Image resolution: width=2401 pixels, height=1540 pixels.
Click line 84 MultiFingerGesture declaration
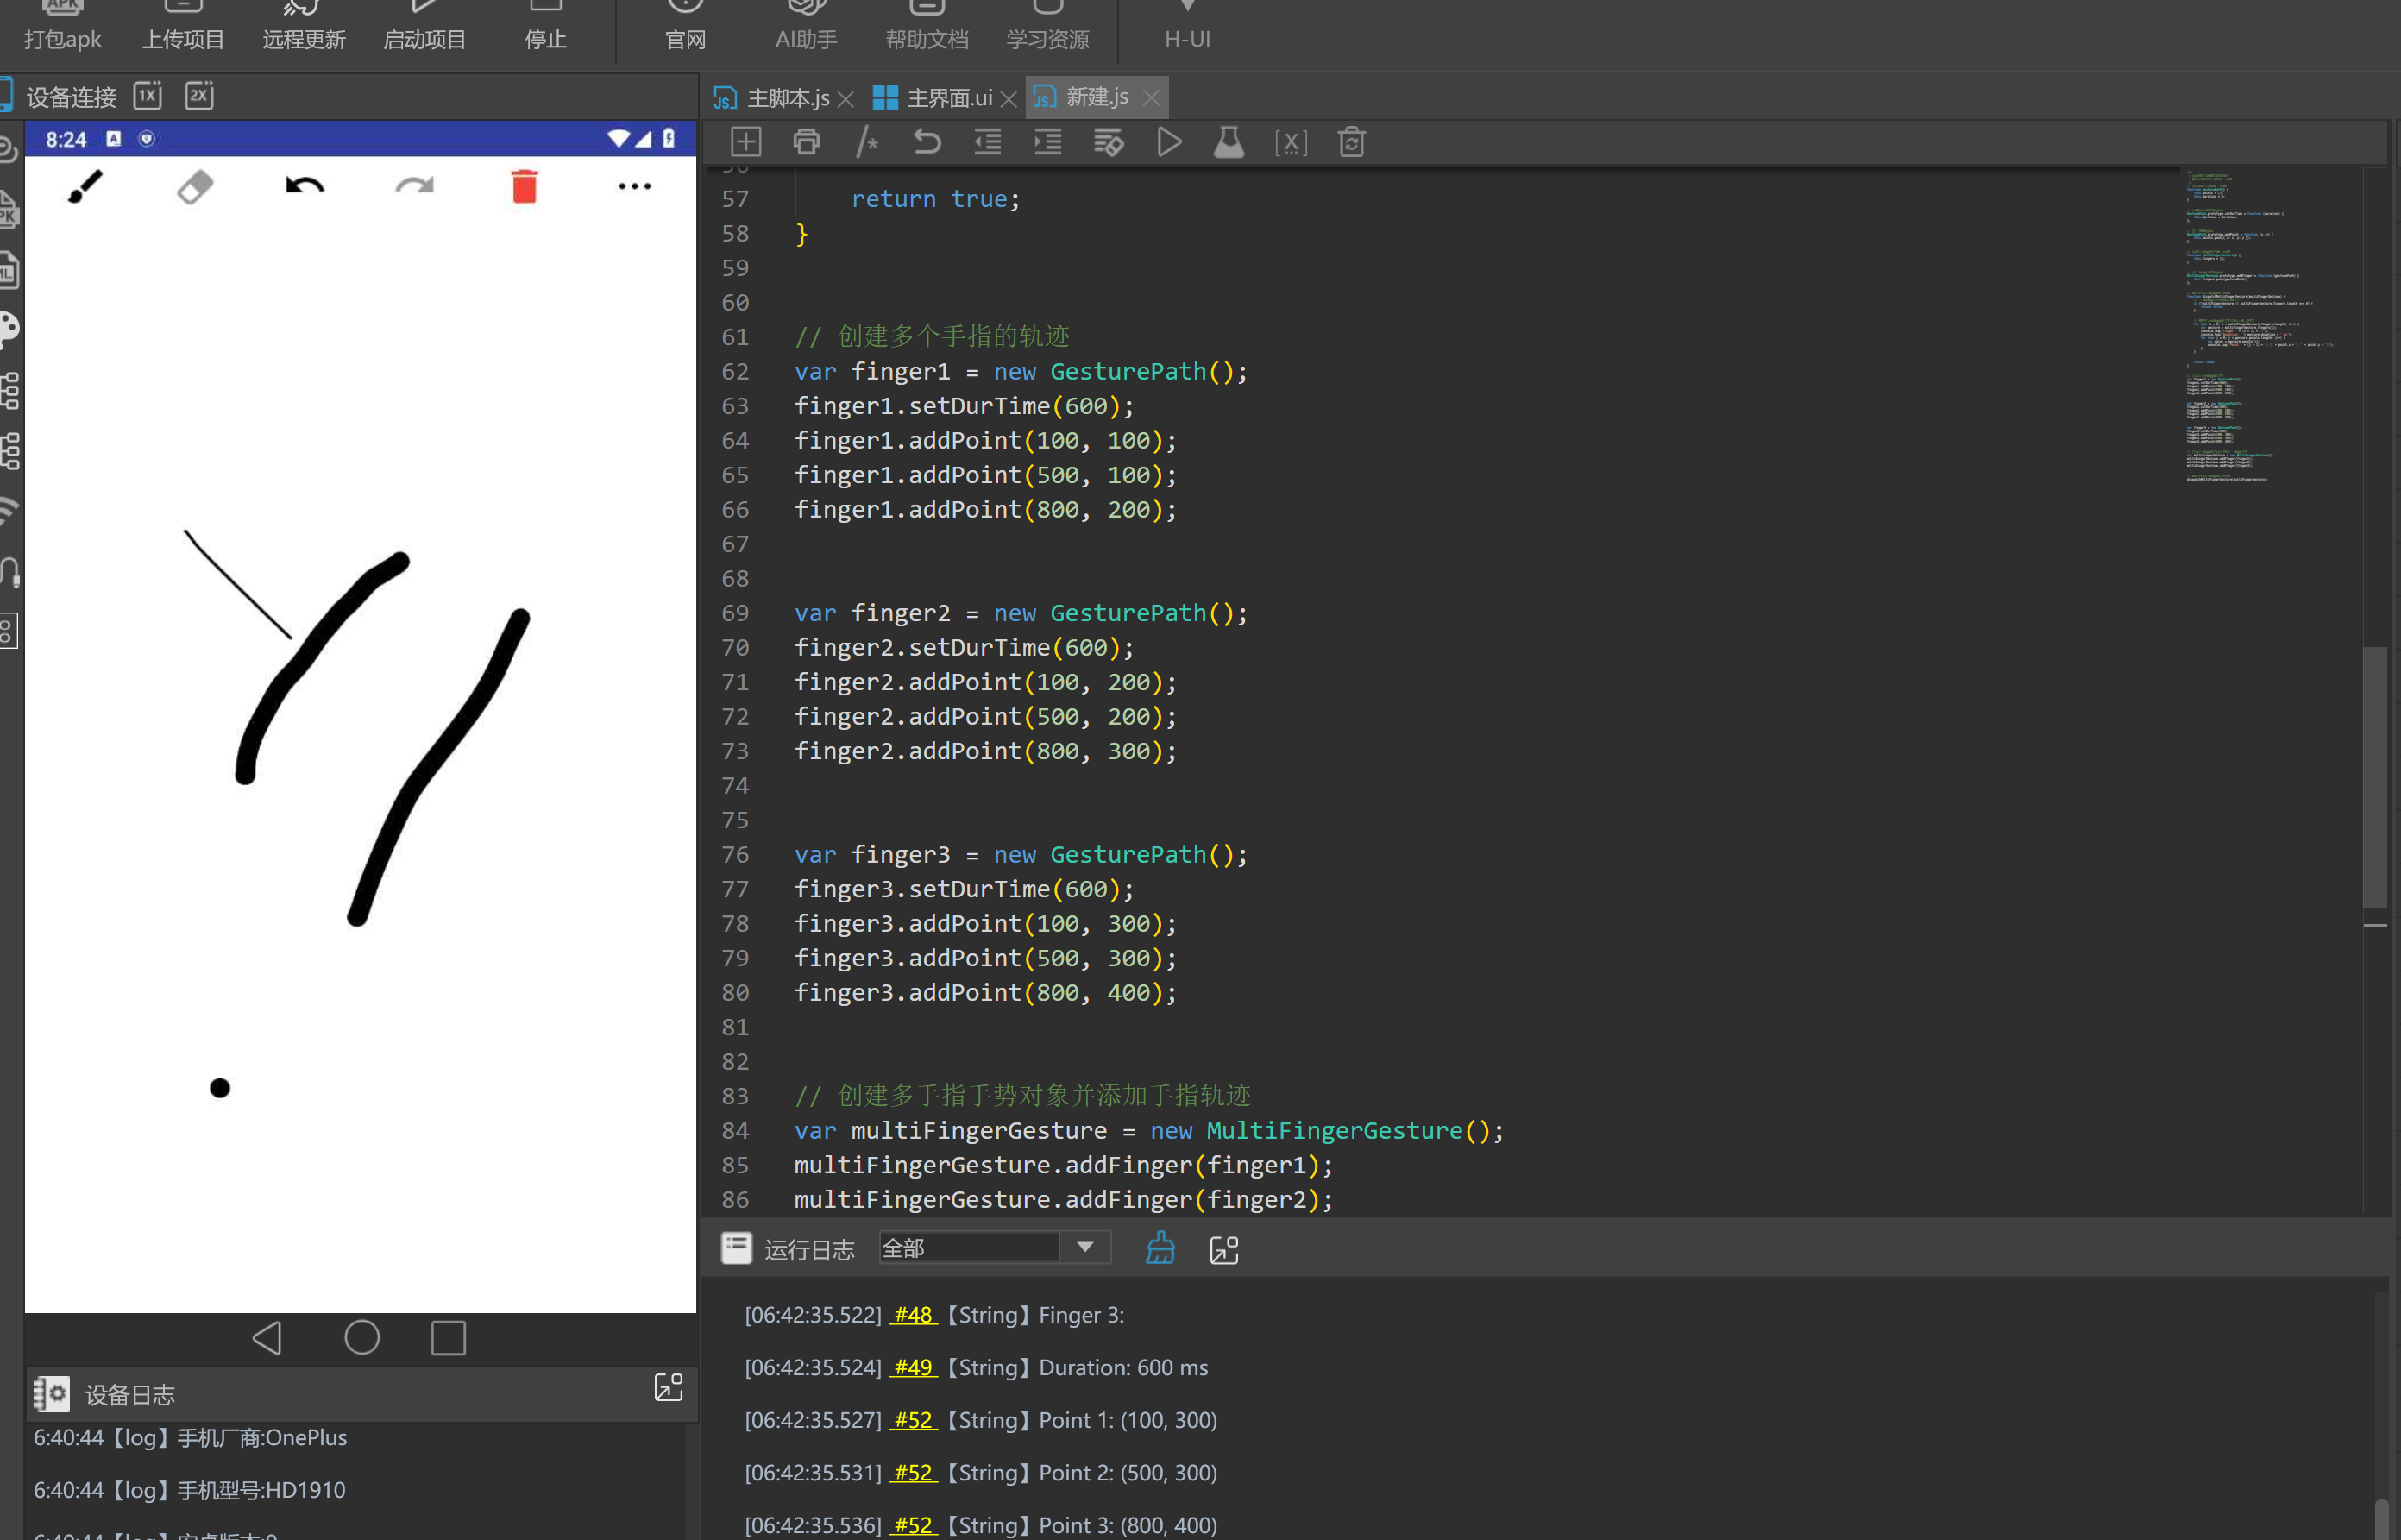1149,1131
